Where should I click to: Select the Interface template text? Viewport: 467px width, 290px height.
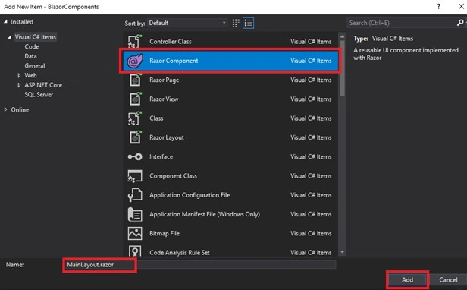click(x=161, y=156)
